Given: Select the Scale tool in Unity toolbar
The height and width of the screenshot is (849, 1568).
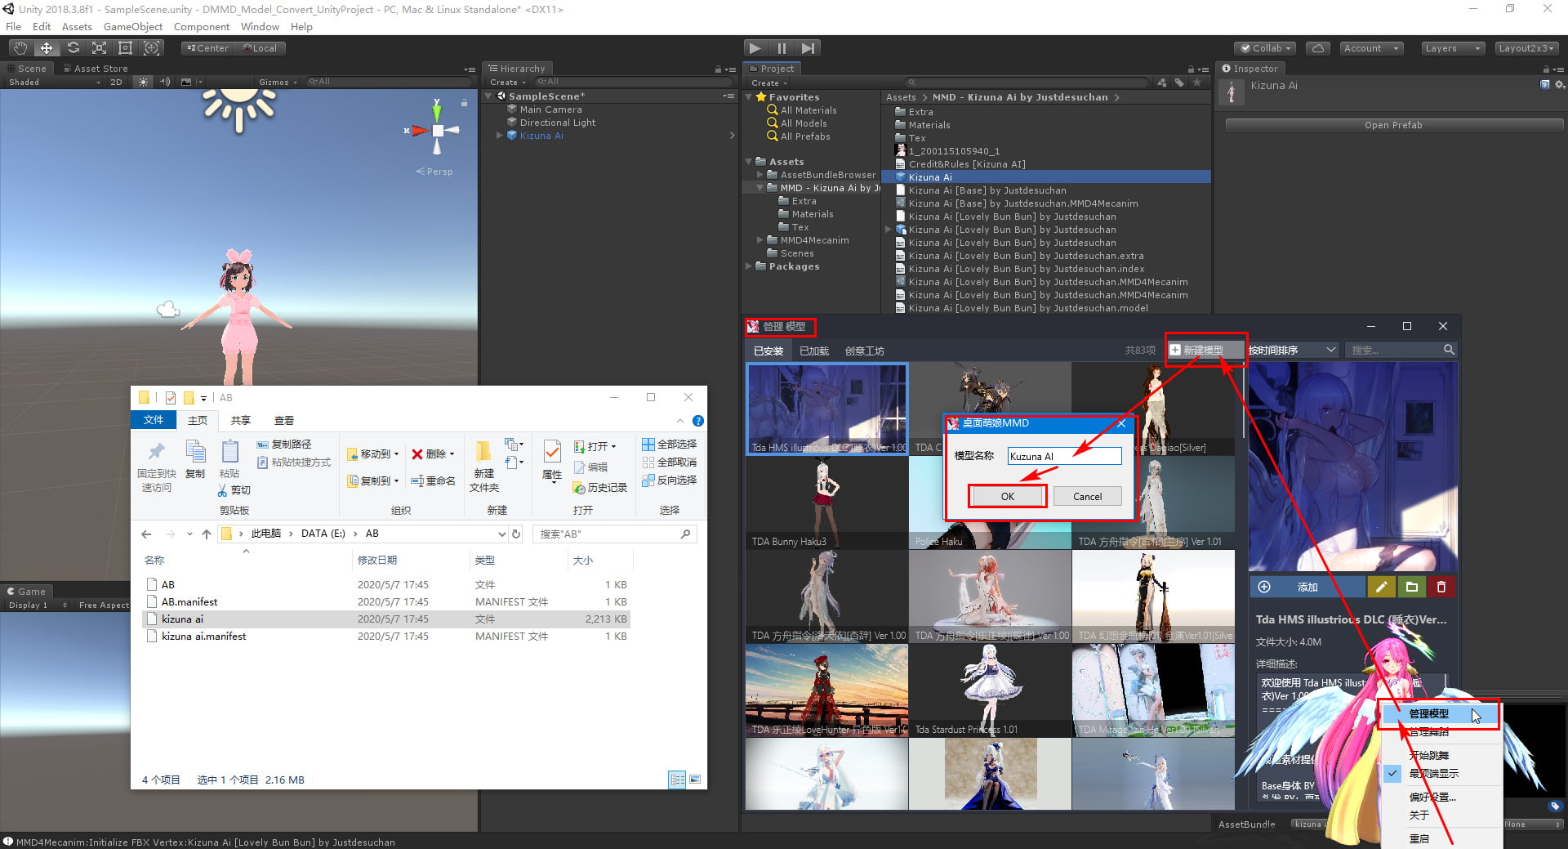Looking at the screenshot, I should click(99, 47).
